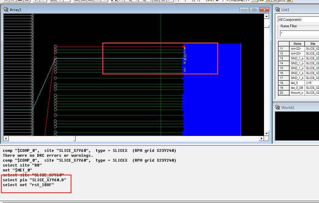This screenshot has height=203, width=319.
Task: Click Array1 vertical scrollbar up arrow
Action: tap(266, 16)
